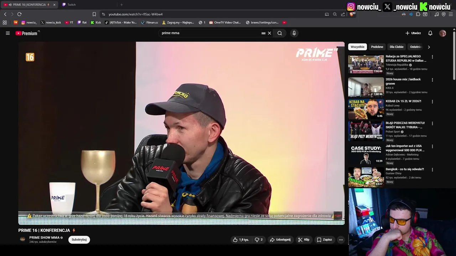Screen dimensions: 456x256
Task: Open the PRIME SHOW MMA channel avatar
Action: click(22, 239)
